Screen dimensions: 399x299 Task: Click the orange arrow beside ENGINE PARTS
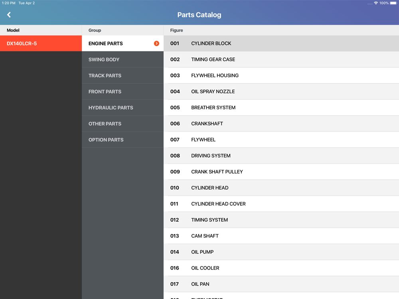[156, 43]
